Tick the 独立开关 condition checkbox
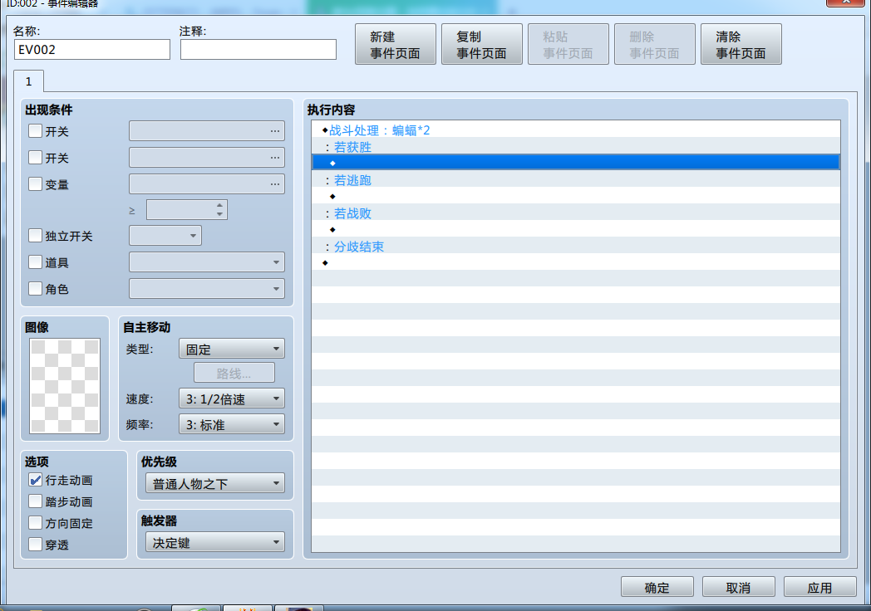Screen dimensions: 871x611 35,236
